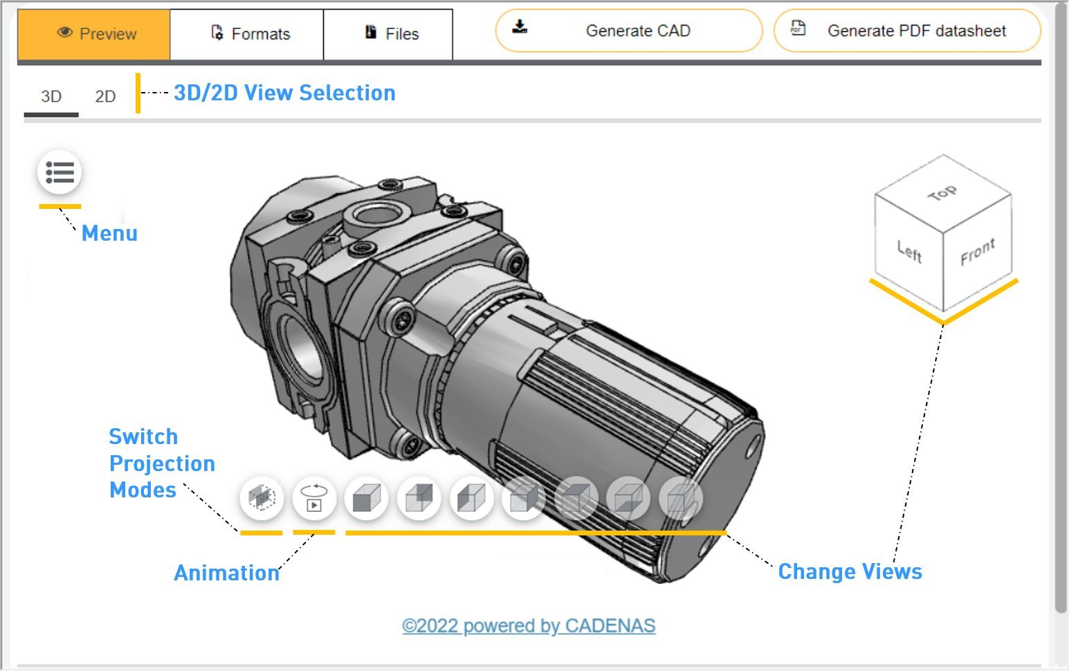Open the hamburger menu in the viewer

pos(60,172)
